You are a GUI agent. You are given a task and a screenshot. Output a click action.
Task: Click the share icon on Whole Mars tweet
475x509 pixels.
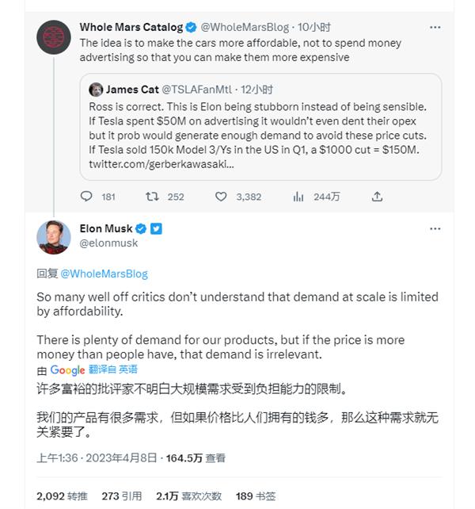(378, 197)
